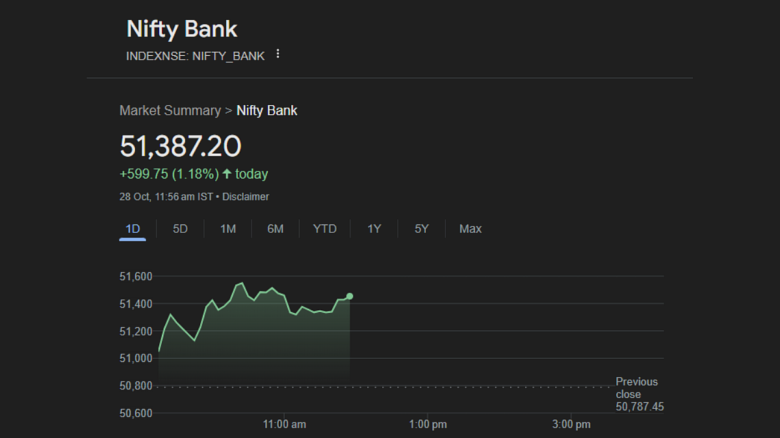Click the green up arrow next to today

(x=227, y=174)
